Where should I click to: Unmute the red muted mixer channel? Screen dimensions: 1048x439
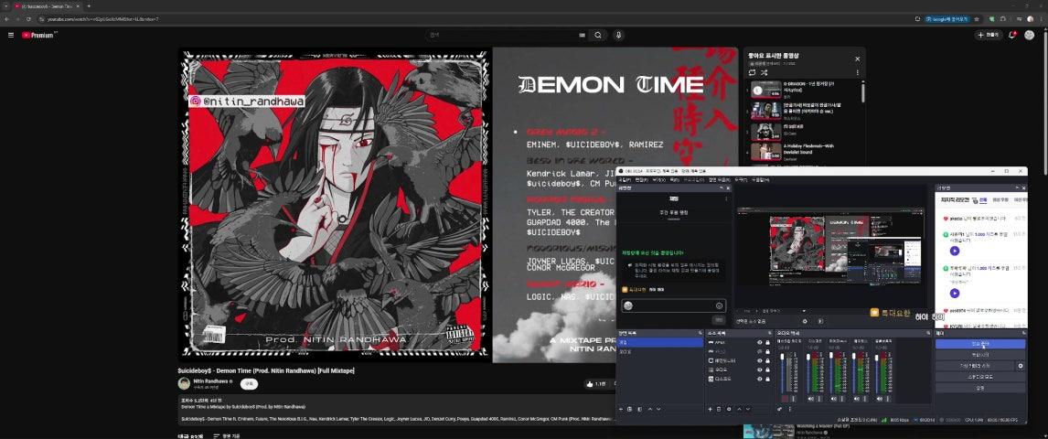coord(785,399)
